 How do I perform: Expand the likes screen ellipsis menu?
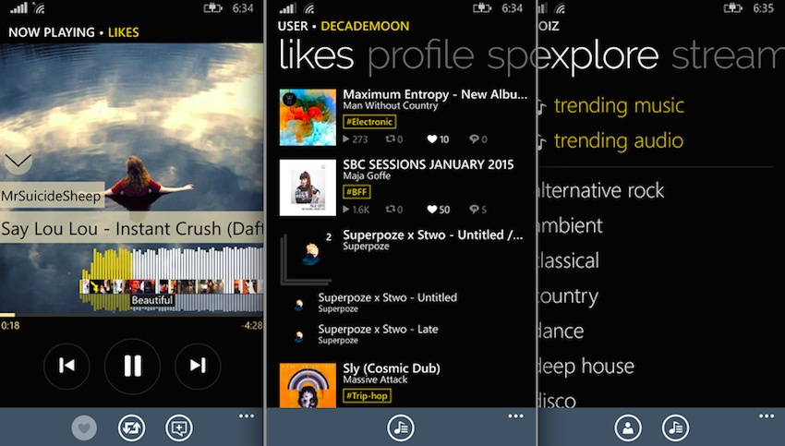pos(515,416)
